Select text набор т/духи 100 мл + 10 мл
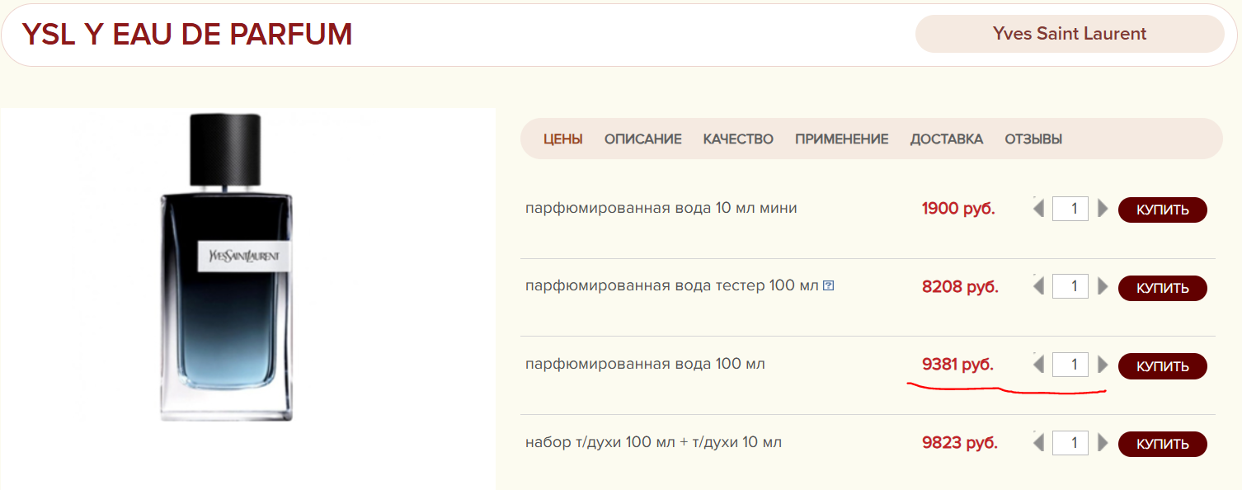Screen dimensions: 1242x490 (653, 443)
